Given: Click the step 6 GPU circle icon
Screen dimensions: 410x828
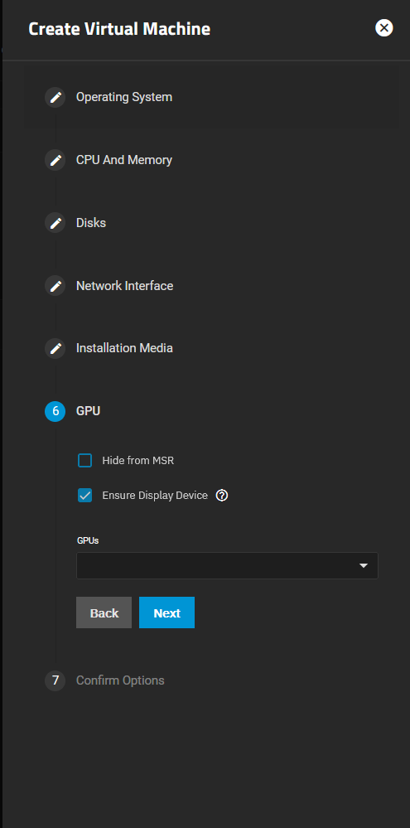Looking at the screenshot, I should pos(55,411).
